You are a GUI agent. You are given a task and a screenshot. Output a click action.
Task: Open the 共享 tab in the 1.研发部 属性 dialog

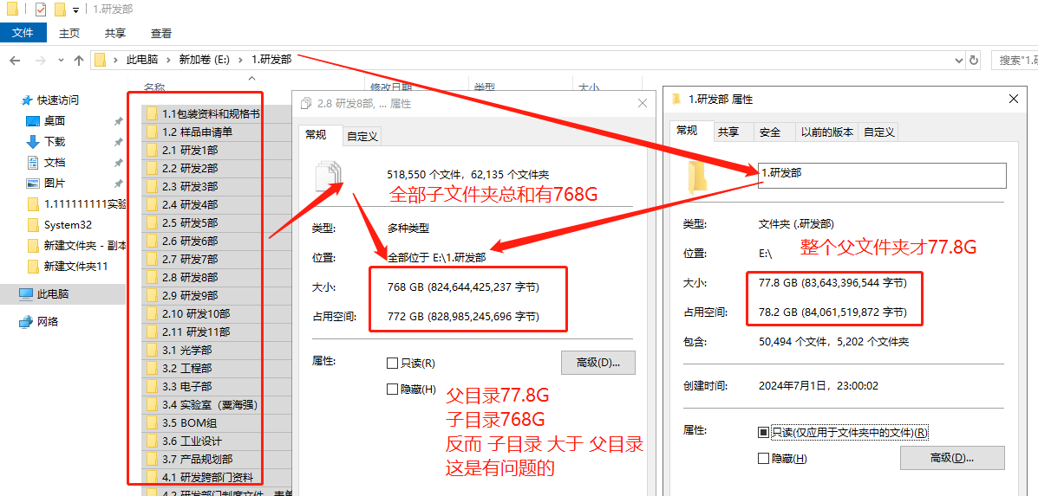pos(728,132)
